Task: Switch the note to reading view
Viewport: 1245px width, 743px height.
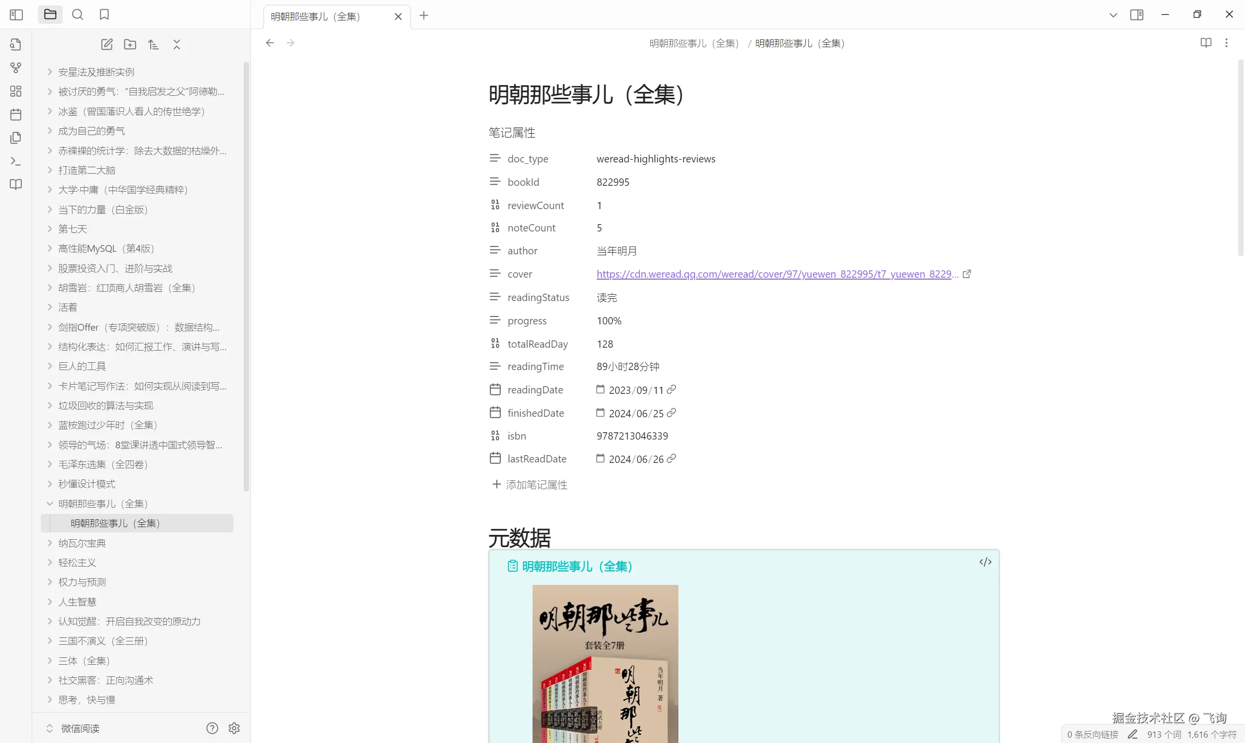Action: (x=1206, y=43)
